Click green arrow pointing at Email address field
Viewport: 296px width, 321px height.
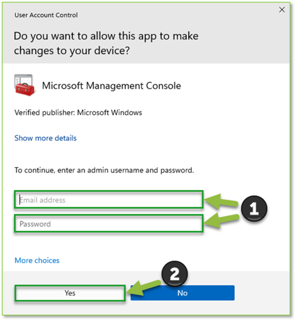(222, 201)
